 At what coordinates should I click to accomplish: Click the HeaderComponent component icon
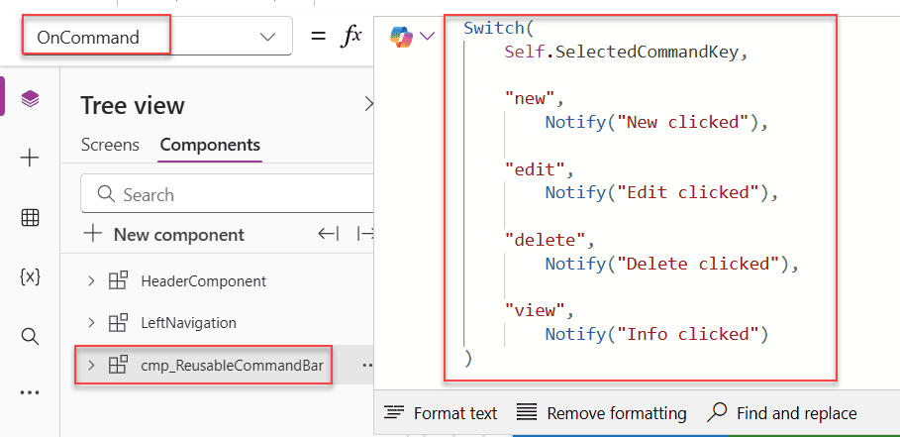tap(118, 281)
